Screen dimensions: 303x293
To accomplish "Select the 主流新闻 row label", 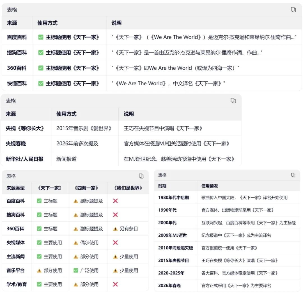I will pyautogui.click(x=15, y=257).
